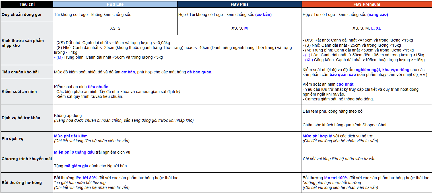Select the "FBS Plus" column header
433x194 pixels.
tap(240, 4)
